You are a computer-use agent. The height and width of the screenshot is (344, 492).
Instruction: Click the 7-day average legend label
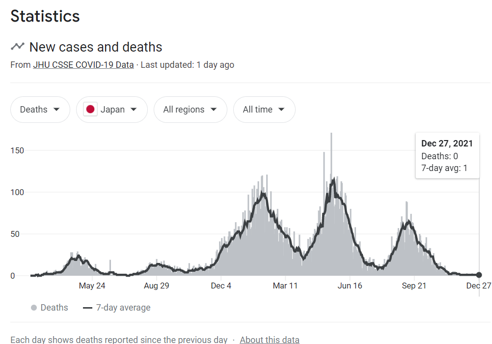tap(123, 308)
